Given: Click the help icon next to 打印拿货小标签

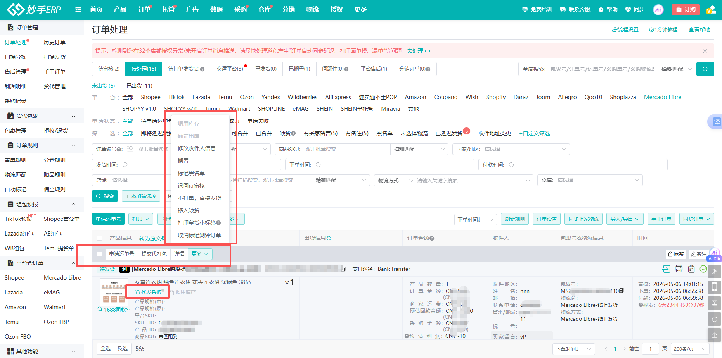Looking at the screenshot, I should coord(218,223).
